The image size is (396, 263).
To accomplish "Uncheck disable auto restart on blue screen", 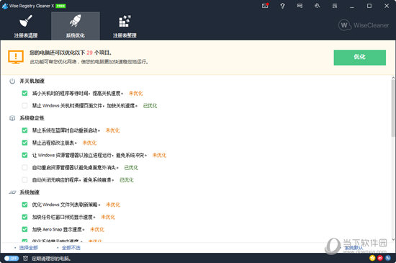I will (24, 130).
